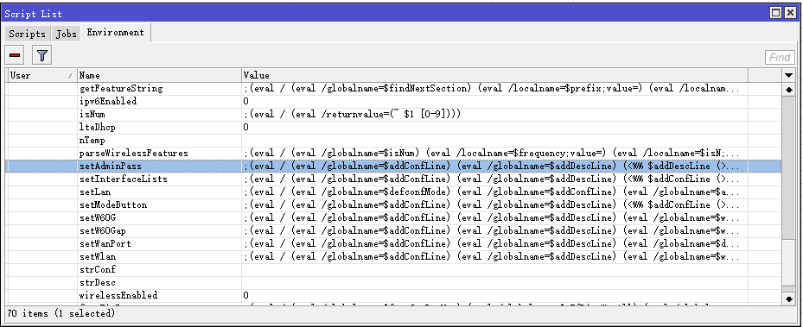Select the Environment tab
The image size is (803, 327).
pyautogui.click(x=115, y=32)
